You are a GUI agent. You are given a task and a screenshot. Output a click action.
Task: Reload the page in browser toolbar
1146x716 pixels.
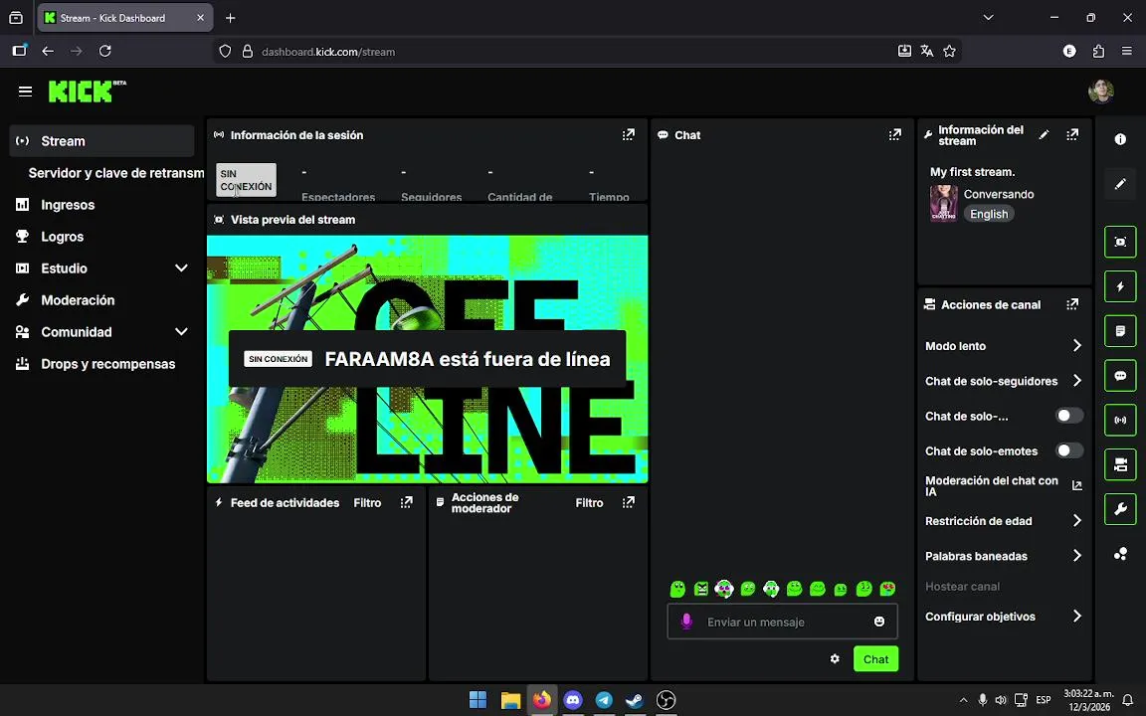(x=105, y=51)
